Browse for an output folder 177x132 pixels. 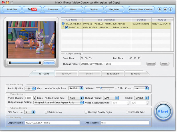[151, 64]
